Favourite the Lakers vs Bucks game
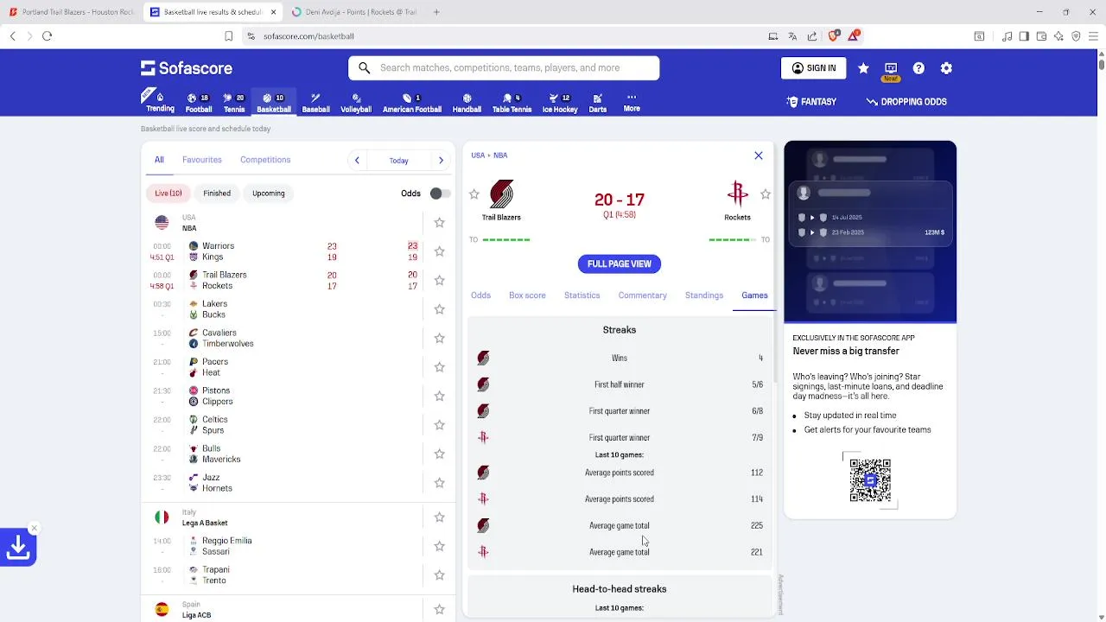The width and height of the screenshot is (1106, 622). point(439,309)
